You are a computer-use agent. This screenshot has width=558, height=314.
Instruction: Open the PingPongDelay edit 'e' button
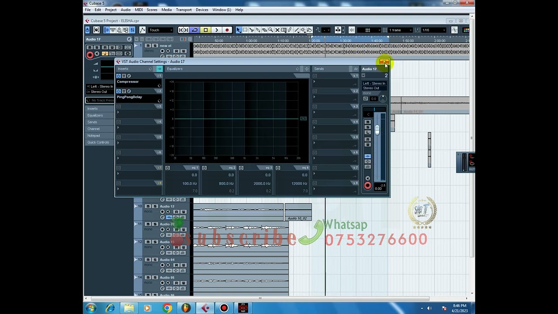click(x=129, y=91)
